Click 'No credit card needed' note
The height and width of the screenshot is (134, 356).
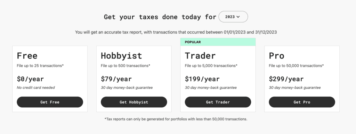[x=36, y=88]
